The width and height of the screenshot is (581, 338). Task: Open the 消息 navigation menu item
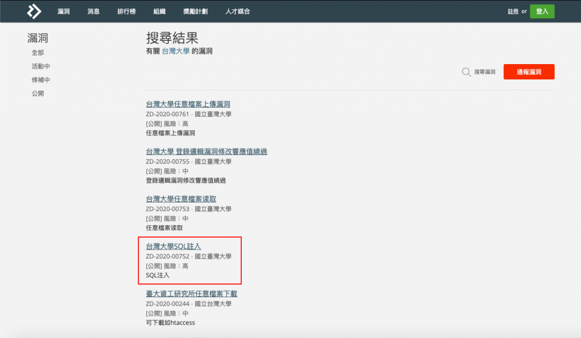(94, 11)
